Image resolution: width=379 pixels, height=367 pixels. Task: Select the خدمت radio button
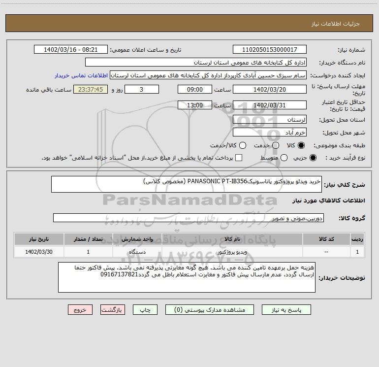(276, 145)
